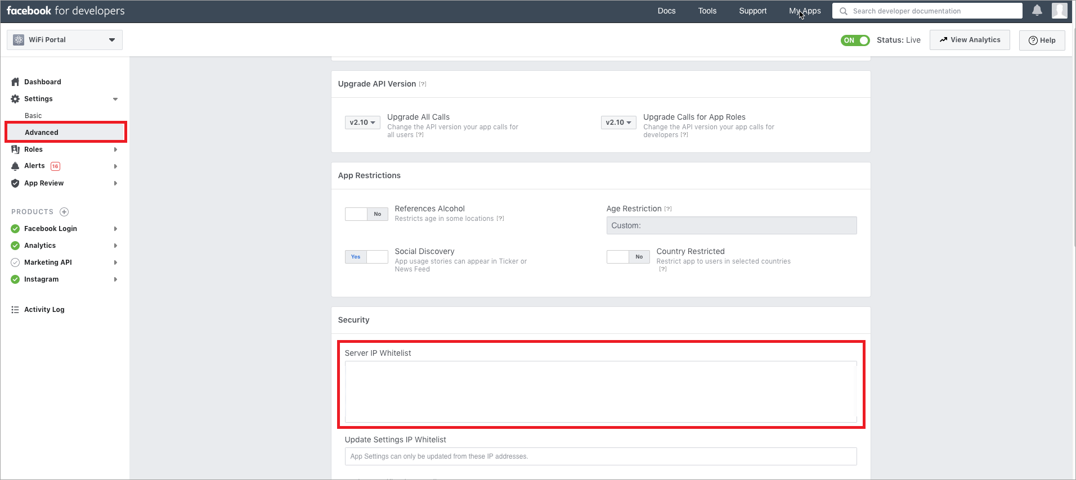The height and width of the screenshot is (480, 1076).
Task: Click the App Review shield icon
Action: coord(15,183)
